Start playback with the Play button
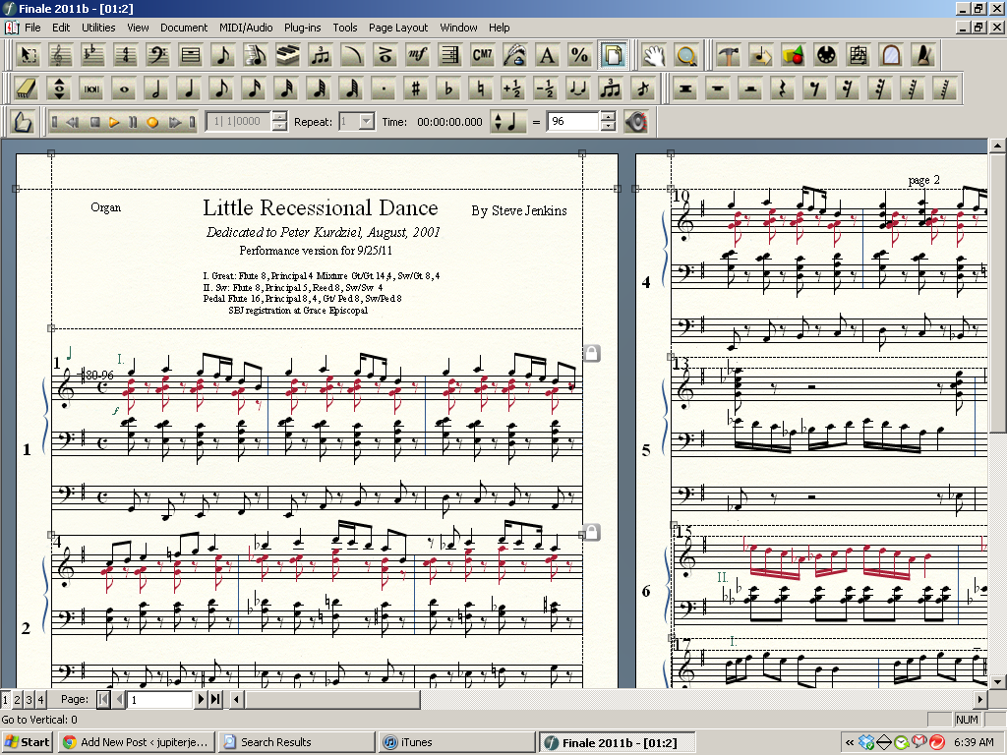The height and width of the screenshot is (755, 1007). [114, 122]
